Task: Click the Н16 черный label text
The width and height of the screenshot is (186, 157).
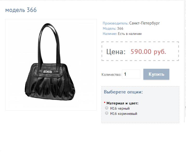Action: point(120,108)
